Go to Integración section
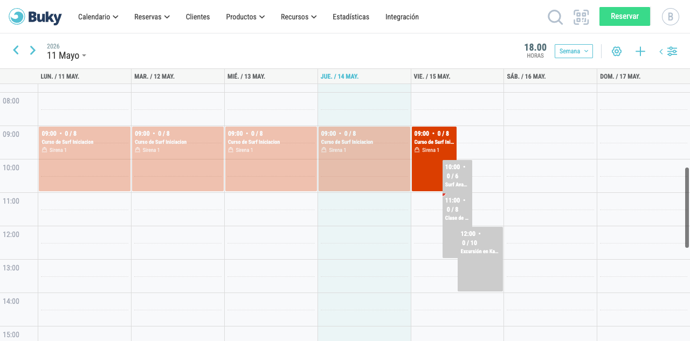 402,17
